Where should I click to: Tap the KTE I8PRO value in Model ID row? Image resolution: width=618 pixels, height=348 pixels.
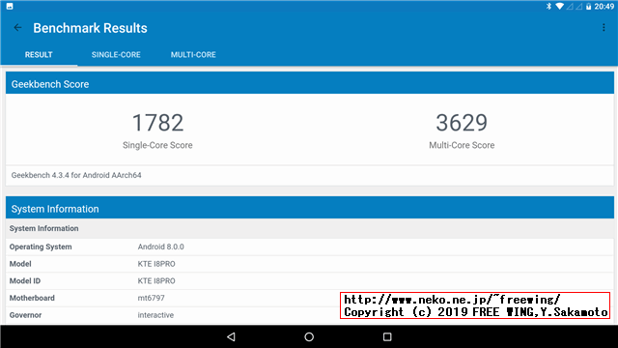[x=156, y=281]
